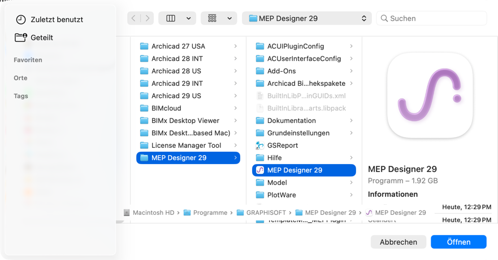The width and height of the screenshot is (498, 260).
Task: Click BuiltInLibP...inGUIDs.xml file icon
Action: pos(260,96)
